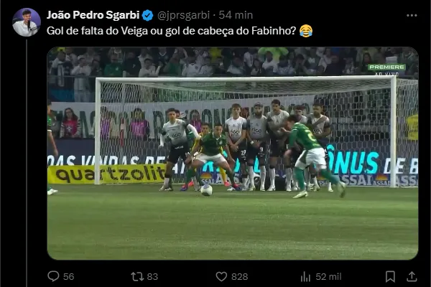View analytics via the bar chart icon

305,276
